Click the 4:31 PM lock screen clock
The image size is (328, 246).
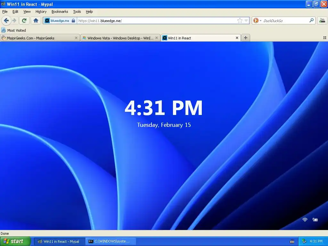click(164, 108)
